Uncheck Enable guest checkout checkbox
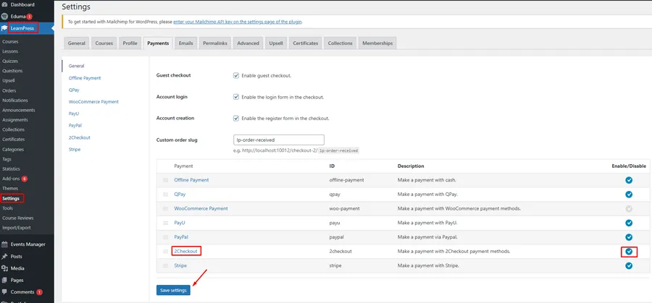This screenshot has height=303, width=652. click(x=236, y=75)
